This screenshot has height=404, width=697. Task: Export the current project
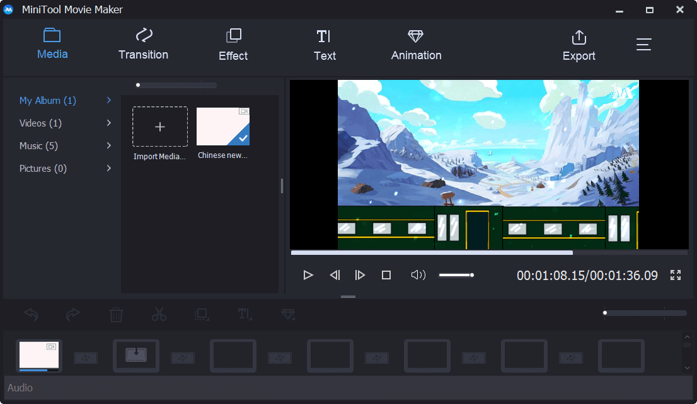coord(579,44)
